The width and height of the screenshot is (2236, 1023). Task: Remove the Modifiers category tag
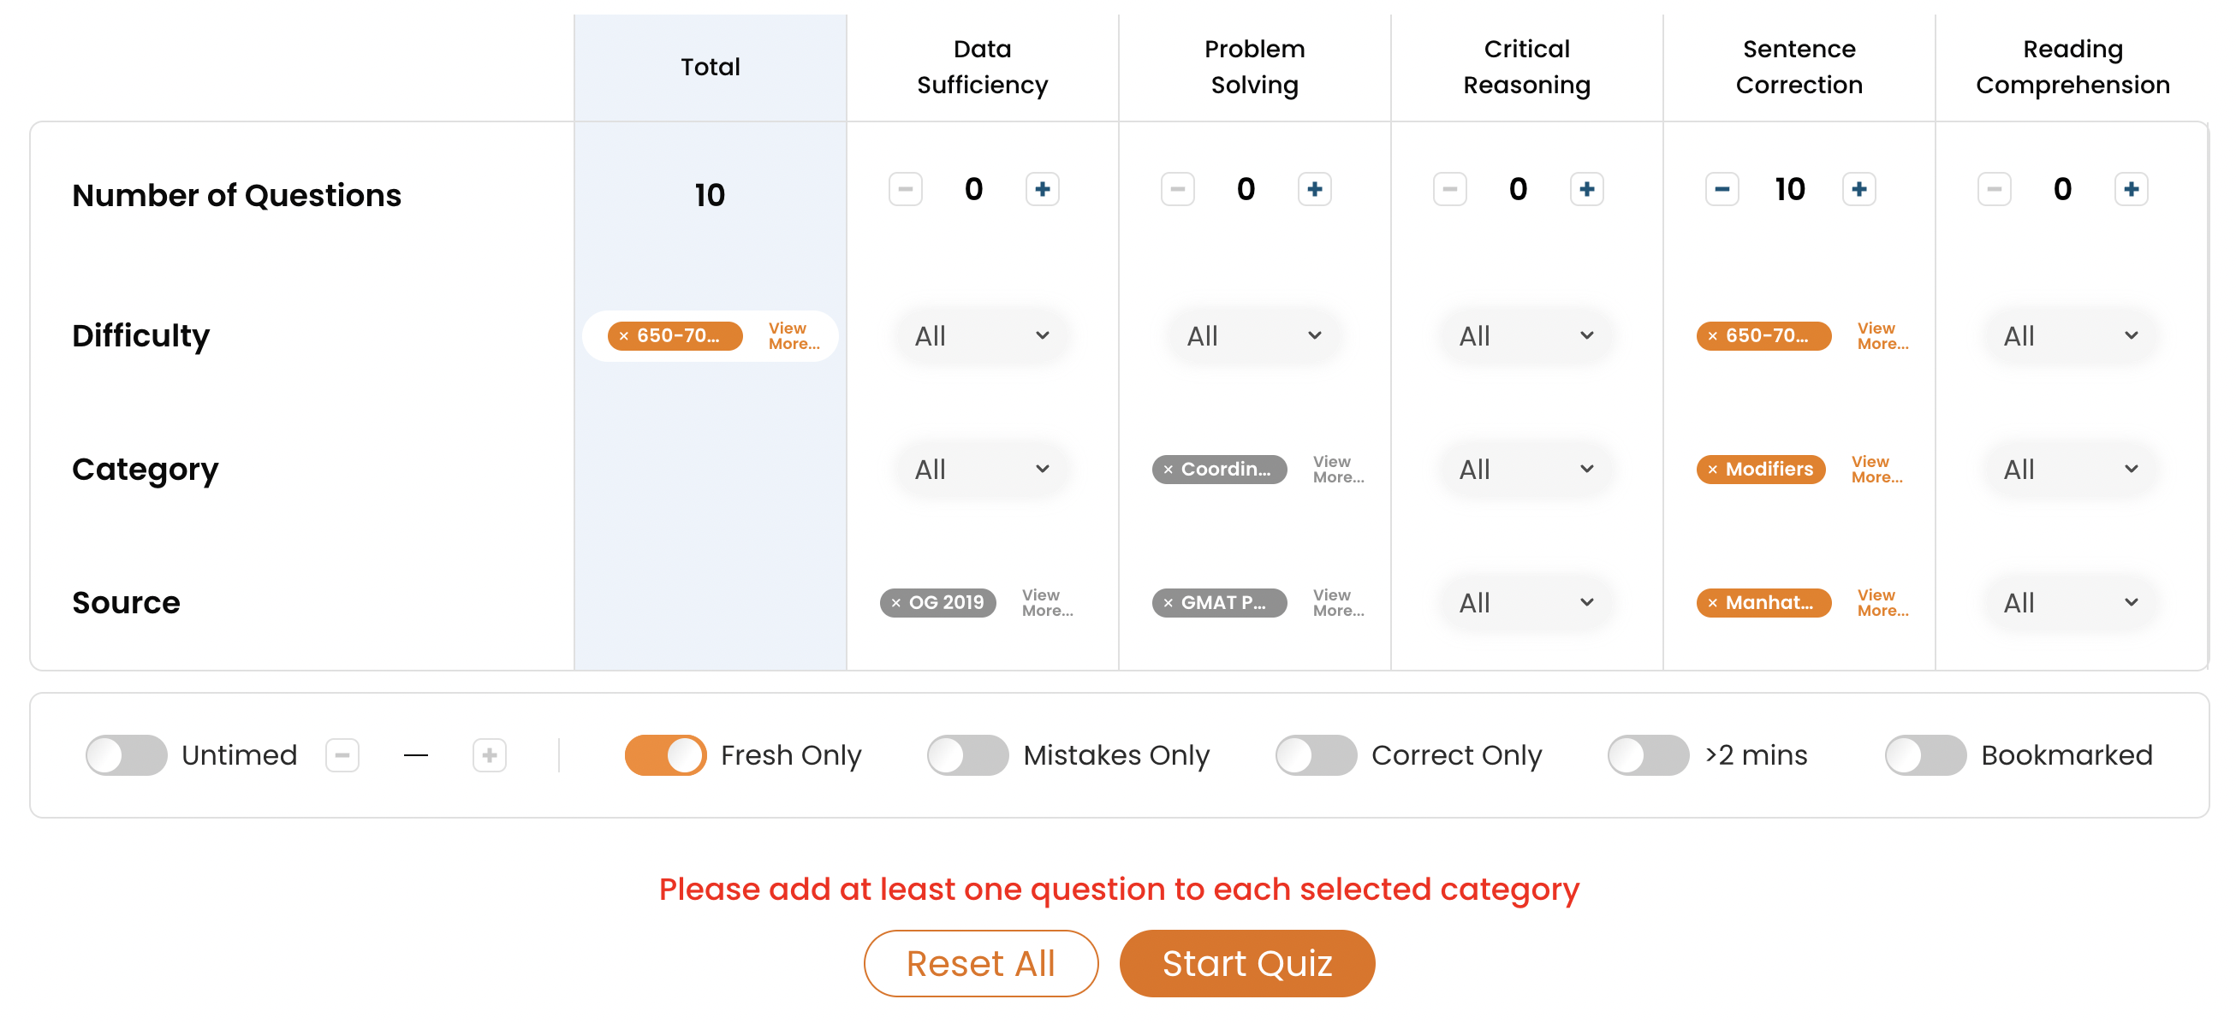[x=1712, y=470]
